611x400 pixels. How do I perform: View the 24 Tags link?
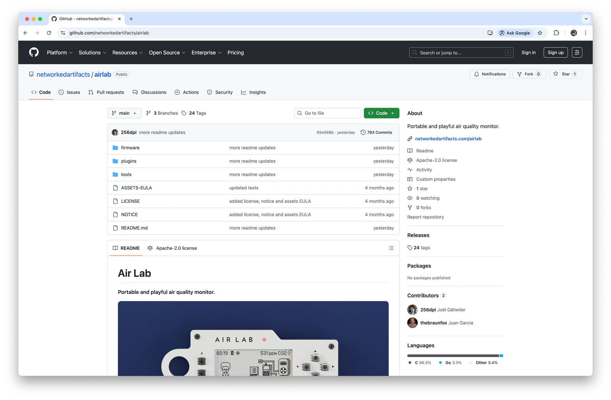pyautogui.click(x=194, y=113)
